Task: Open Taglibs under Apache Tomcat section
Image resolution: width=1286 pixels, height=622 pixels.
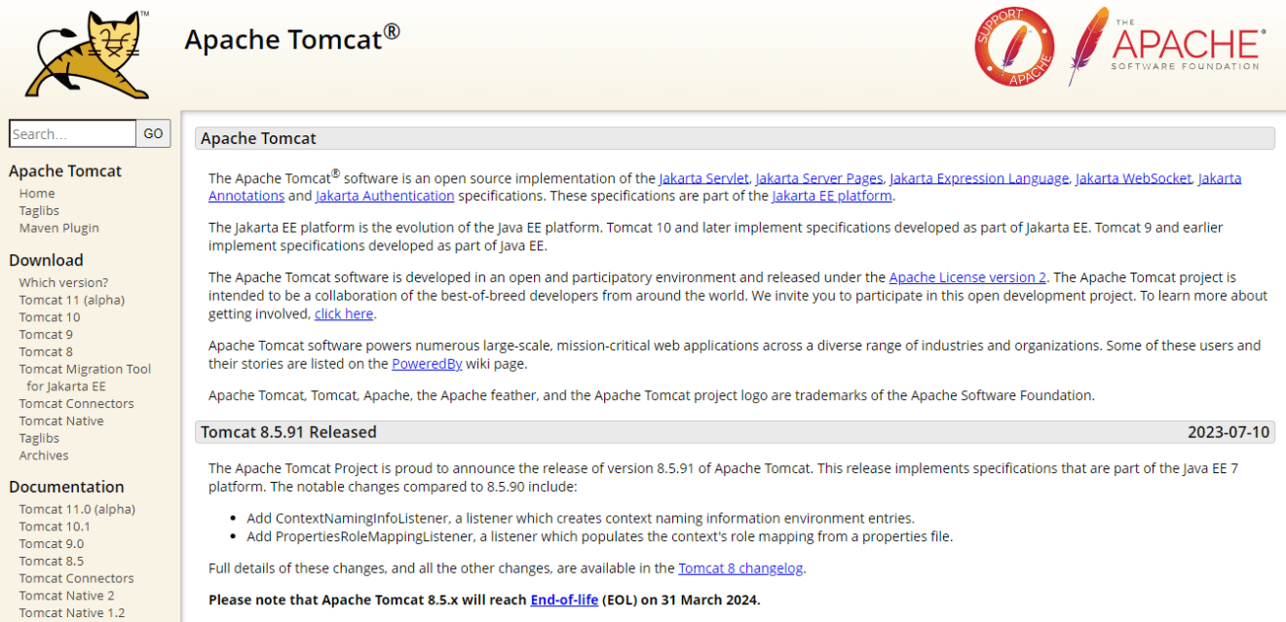Action: 39,210
